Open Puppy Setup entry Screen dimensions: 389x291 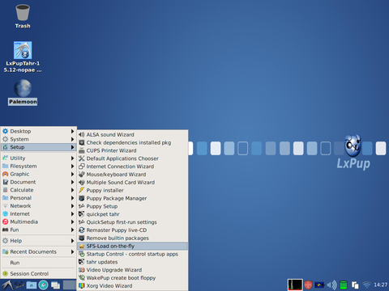click(133, 206)
